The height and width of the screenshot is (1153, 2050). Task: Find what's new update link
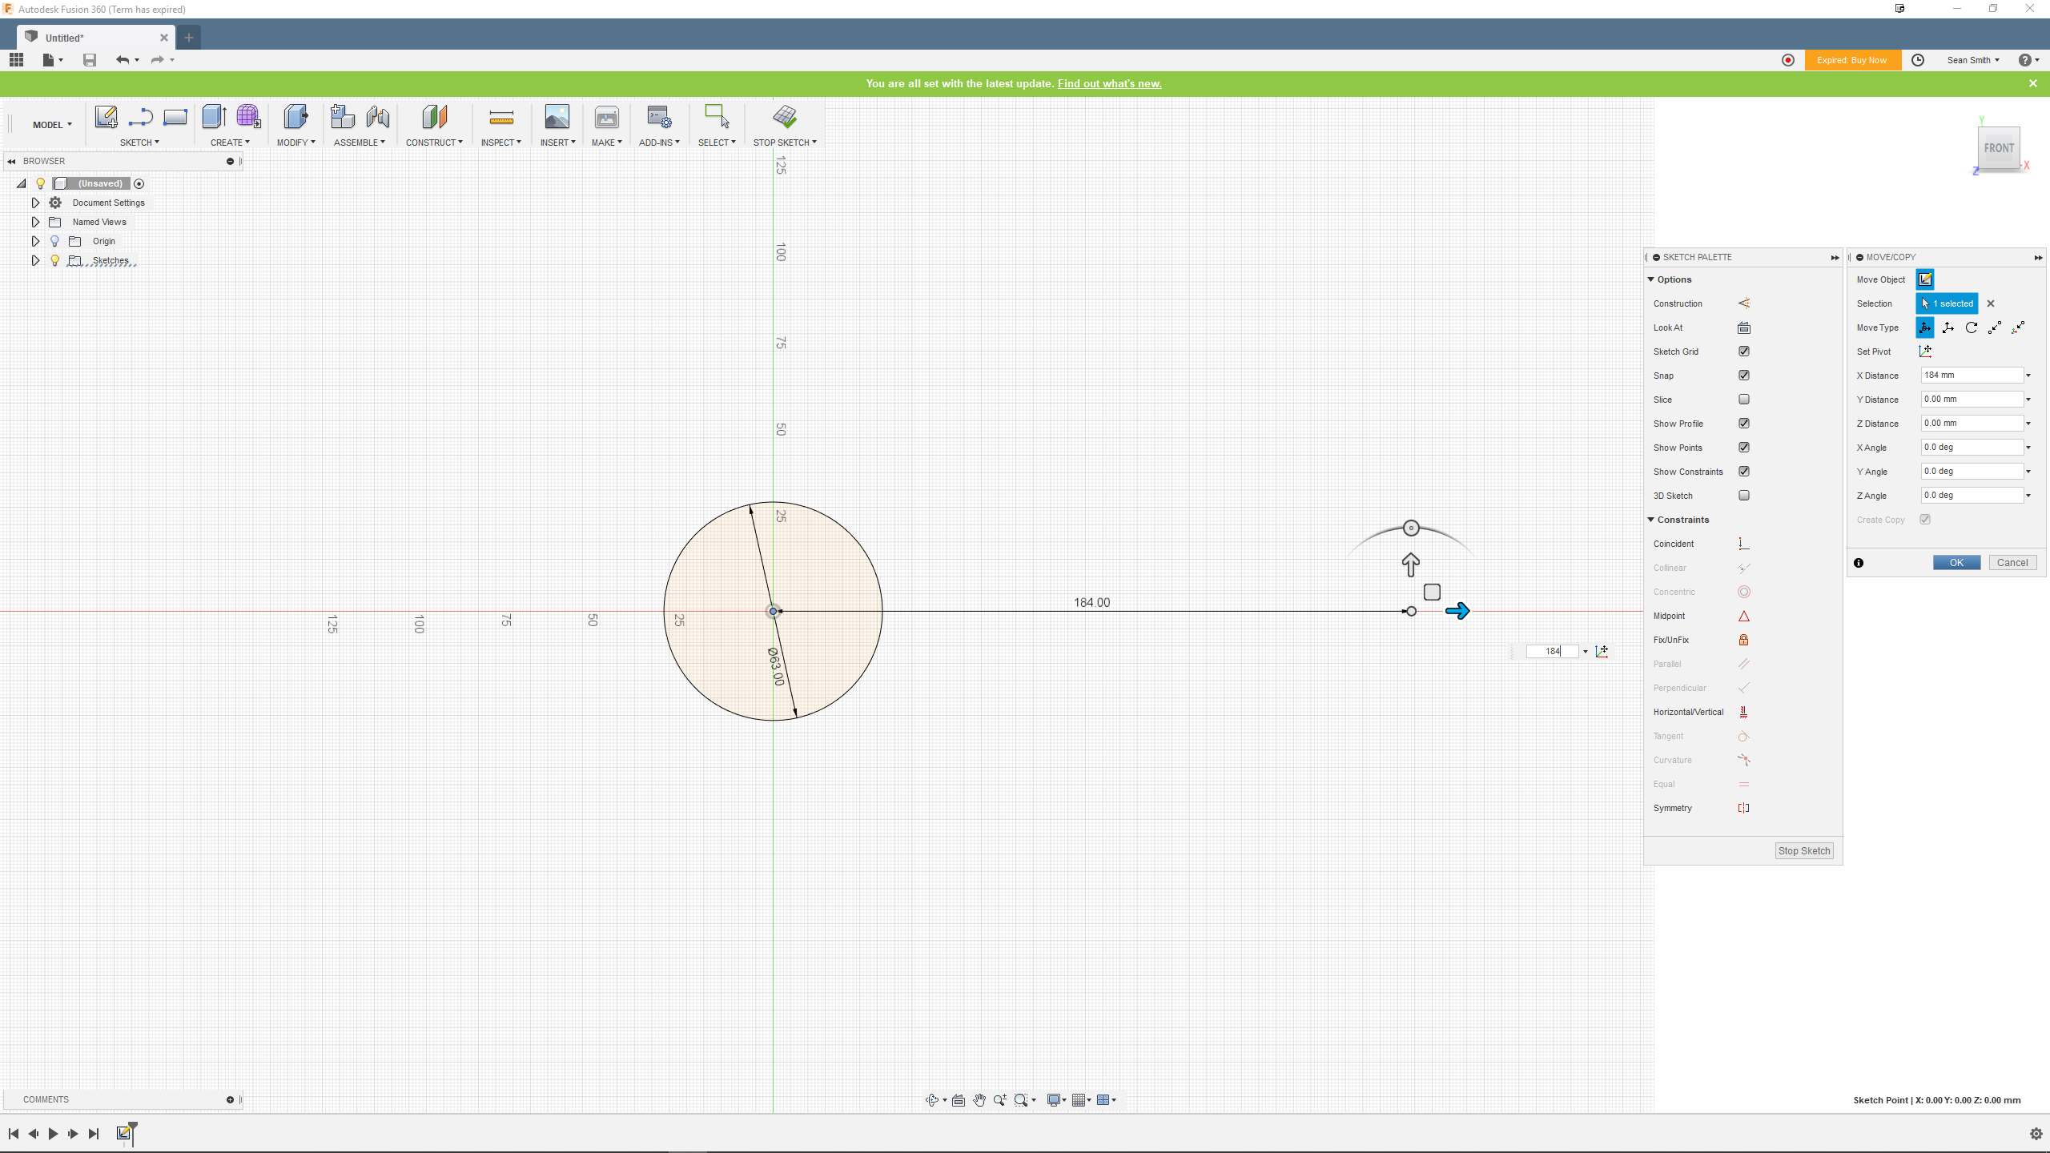point(1108,83)
